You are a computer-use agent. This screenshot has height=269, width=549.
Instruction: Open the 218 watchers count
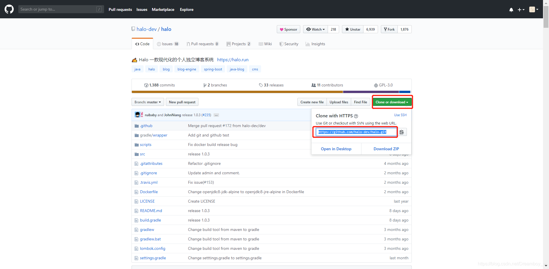333,29
